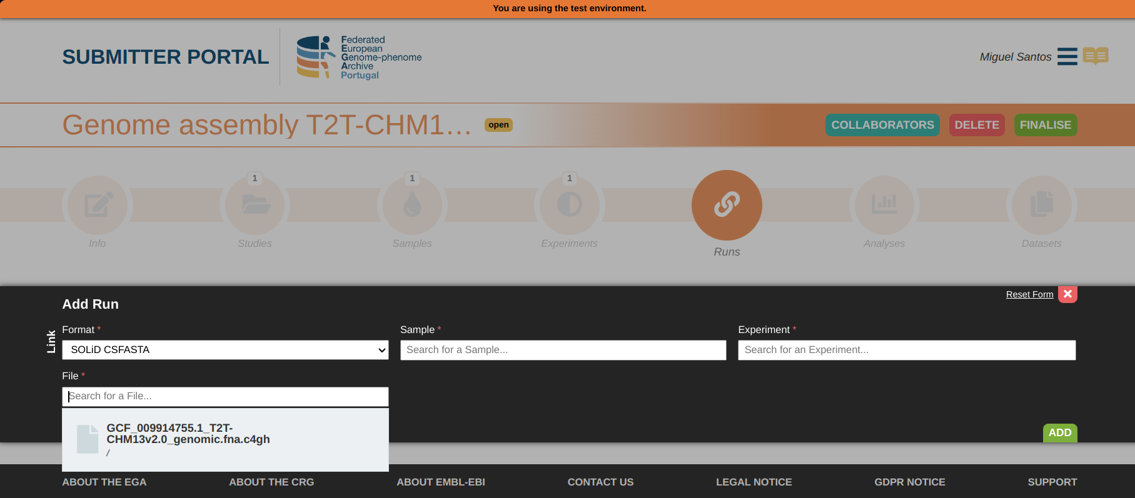
Task: Select the Experiments half-circle icon step
Action: [570, 205]
